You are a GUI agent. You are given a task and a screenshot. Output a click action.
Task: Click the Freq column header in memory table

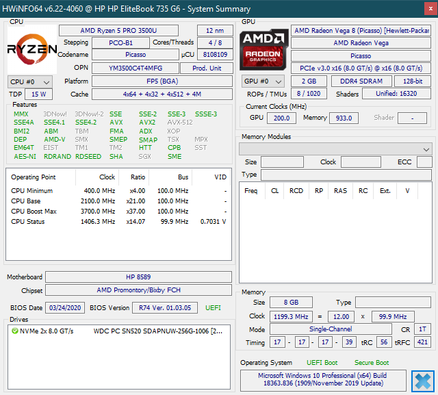pos(251,191)
